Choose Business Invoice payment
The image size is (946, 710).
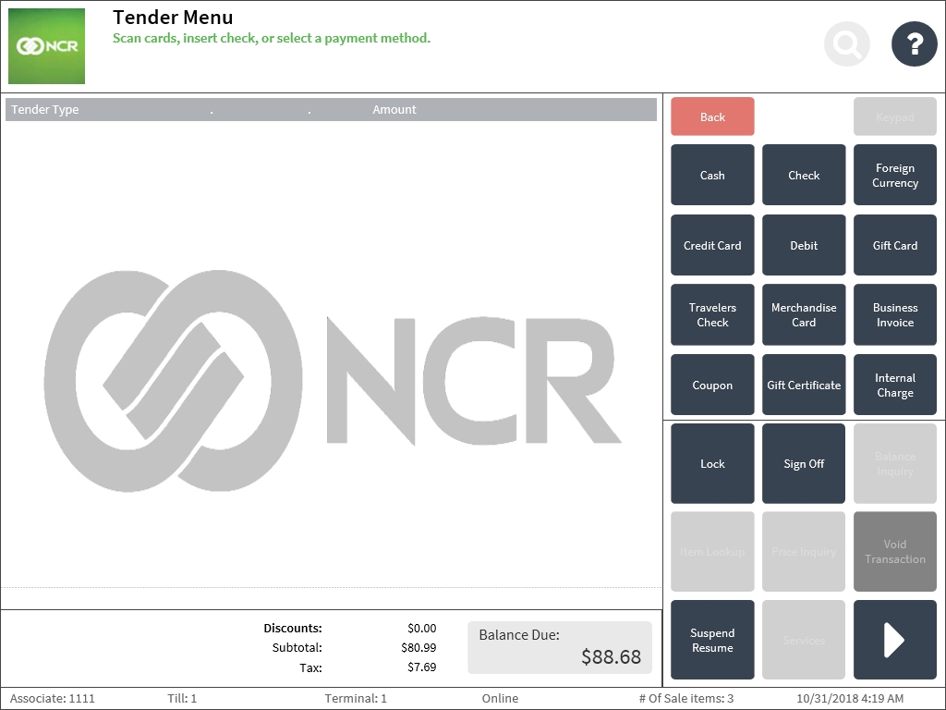pos(894,314)
